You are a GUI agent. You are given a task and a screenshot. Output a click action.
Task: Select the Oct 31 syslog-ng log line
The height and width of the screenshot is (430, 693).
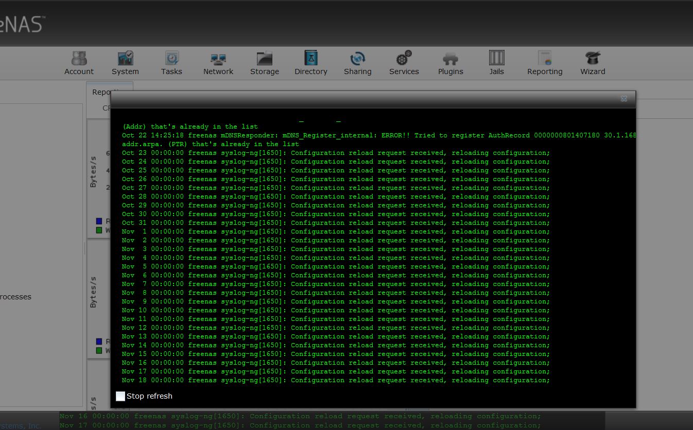(336, 223)
